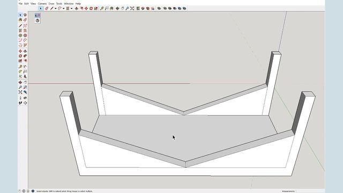
Task: Choose the 3D Text tool in left toolbar
Action: tap(25, 76)
